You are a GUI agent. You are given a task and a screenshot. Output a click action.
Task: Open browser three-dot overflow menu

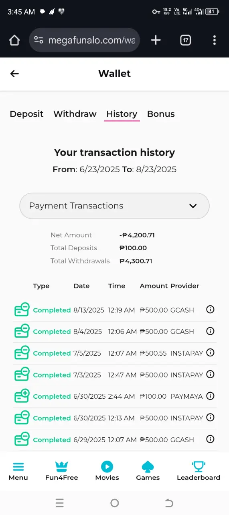[215, 40]
